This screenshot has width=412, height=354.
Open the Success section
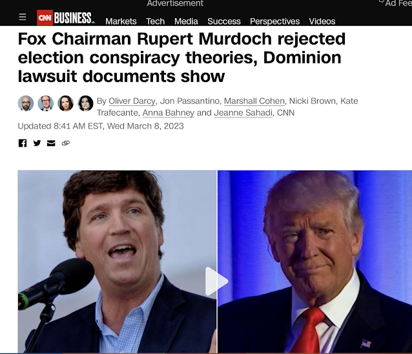click(224, 21)
